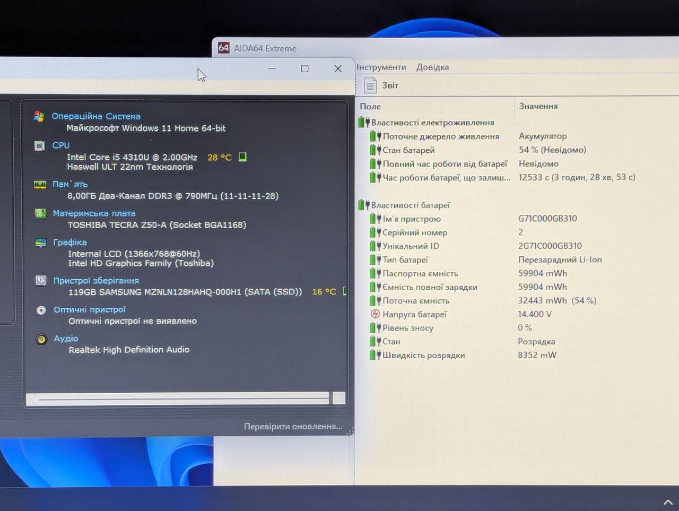The height and width of the screenshot is (511, 679).
Task: Click the Оптичні пристрої disc icon
Action: 41,310
